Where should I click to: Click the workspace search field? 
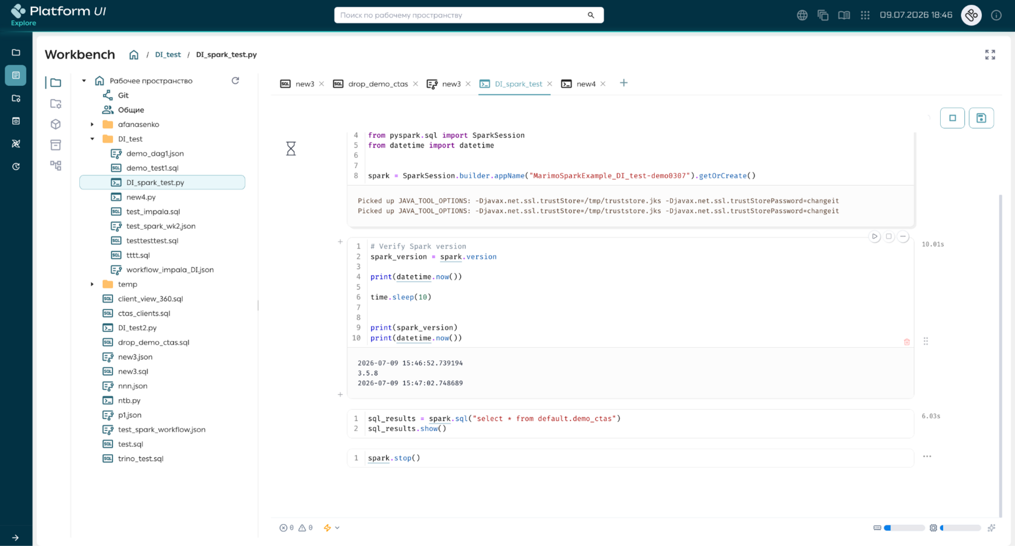(x=469, y=15)
